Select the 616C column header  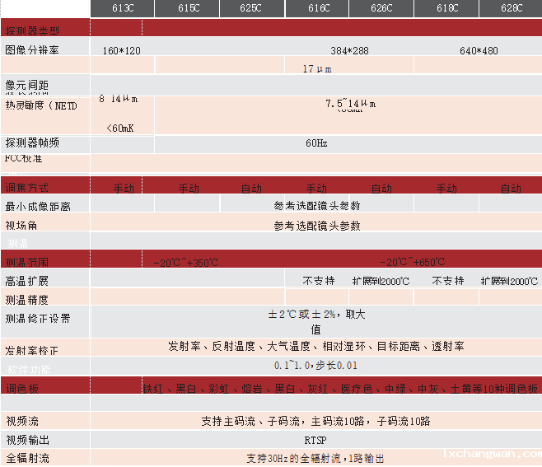pos(316,8)
